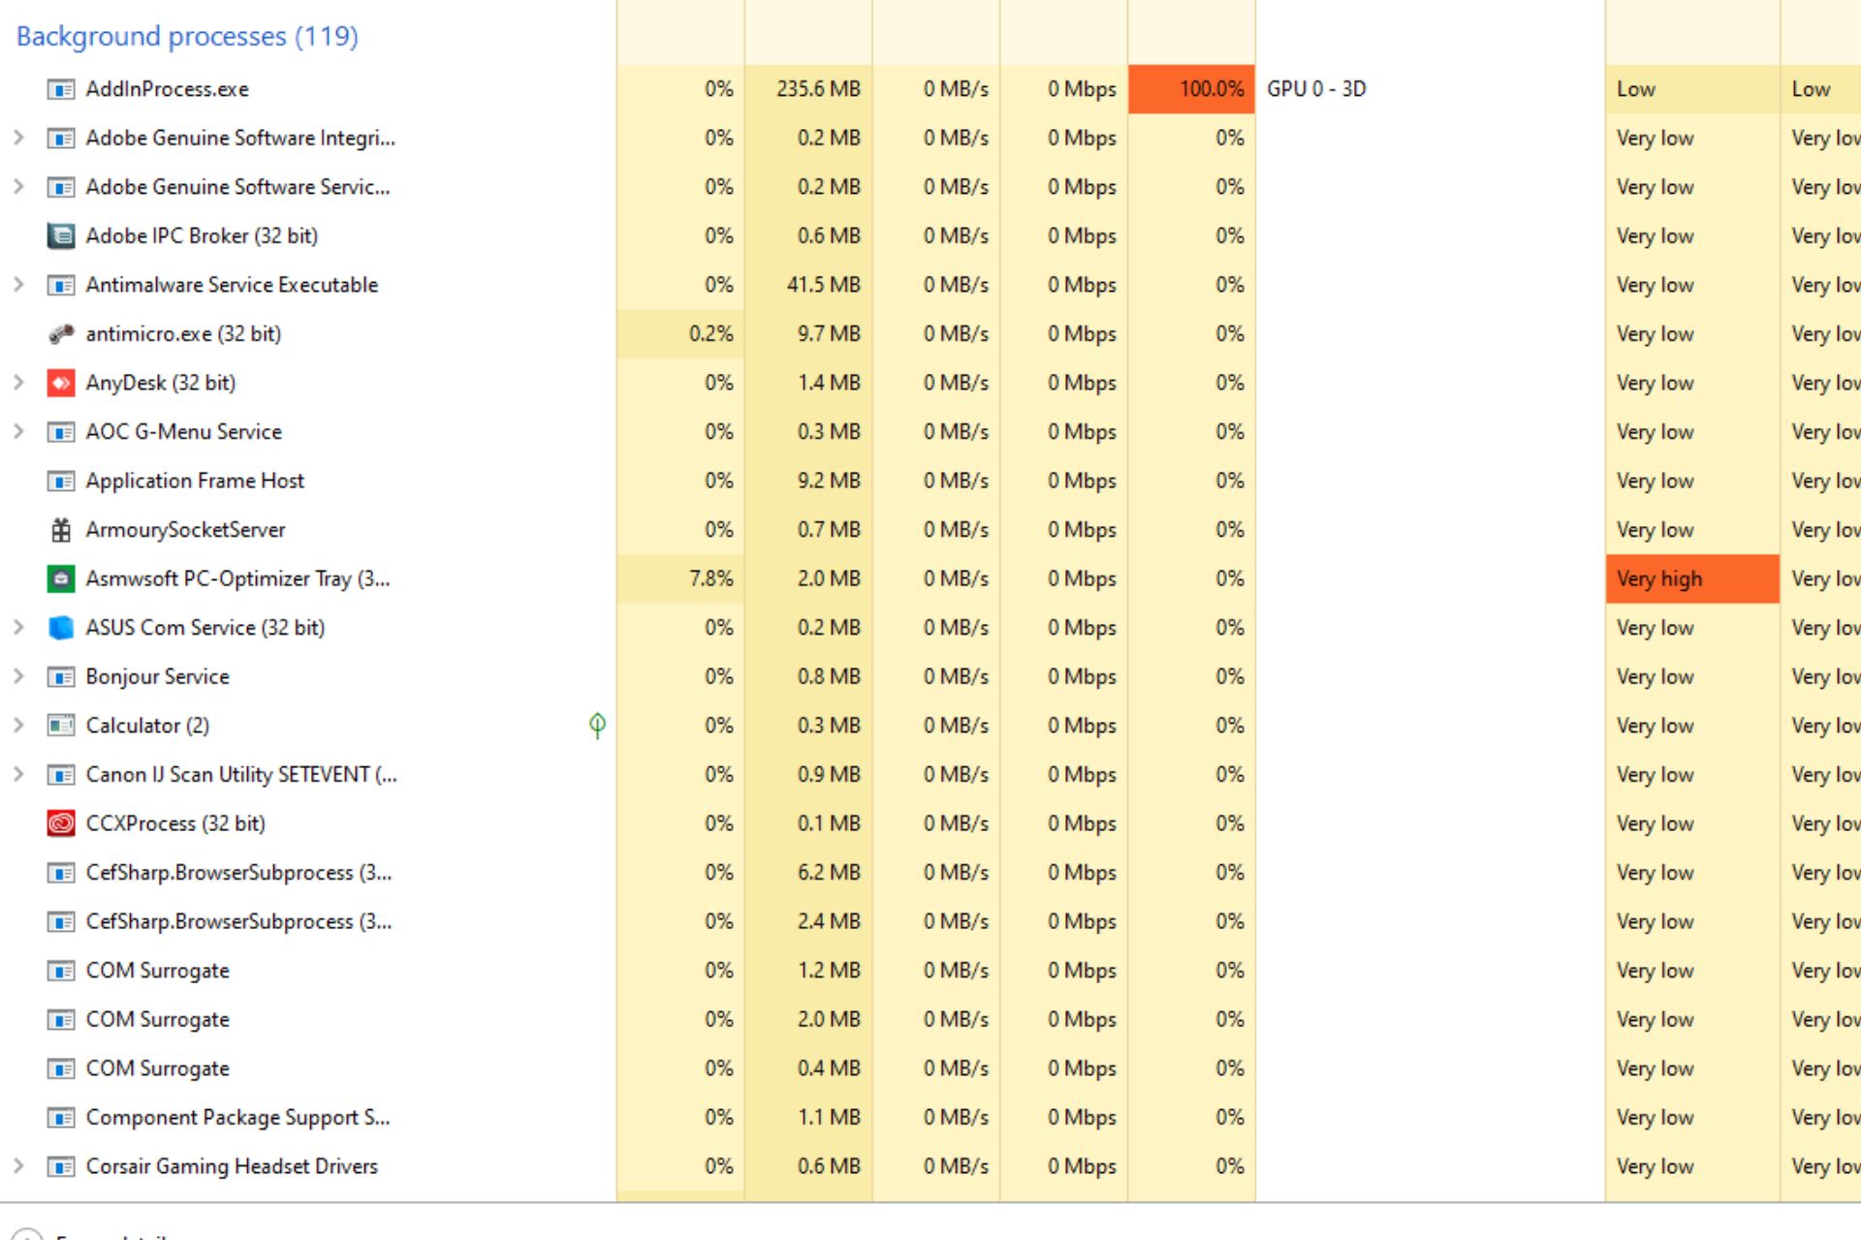
Task: Expand the AOC G-Menu Service entry
Action: pyautogui.click(x=18, y=432)
